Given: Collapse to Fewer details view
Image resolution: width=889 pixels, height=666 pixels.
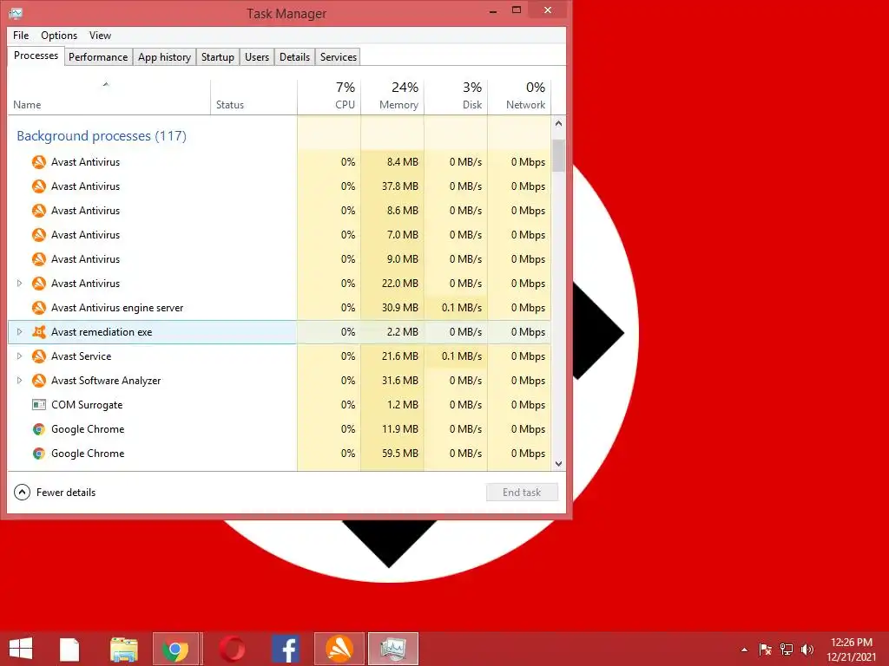Looking at the screenshot, I should tap(55, 493).
